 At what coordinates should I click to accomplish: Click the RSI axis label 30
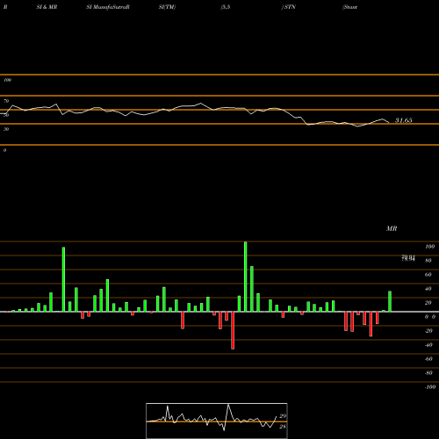[6, 129]
